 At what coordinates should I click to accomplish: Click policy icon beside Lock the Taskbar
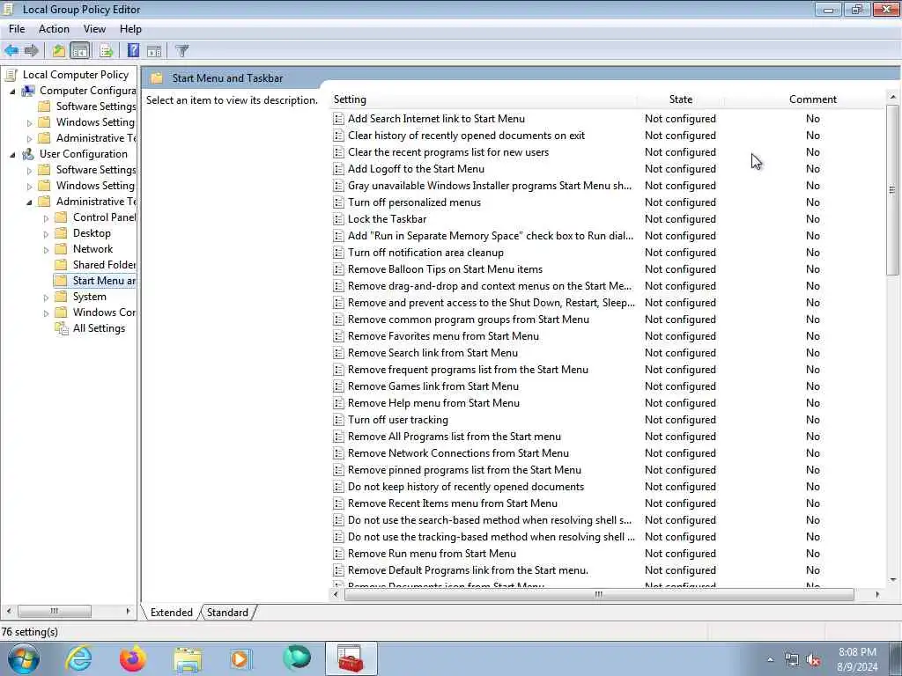click(x=339, y=219)
